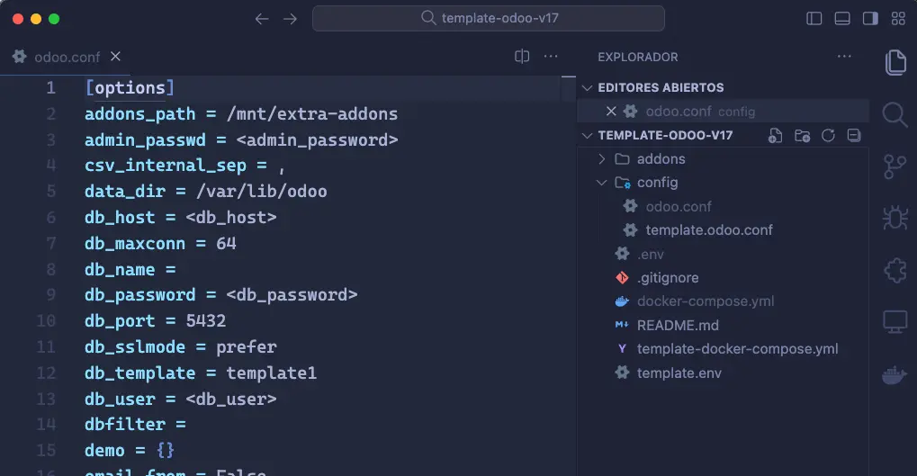Open the Remote Explorer view

coord(895,321)
